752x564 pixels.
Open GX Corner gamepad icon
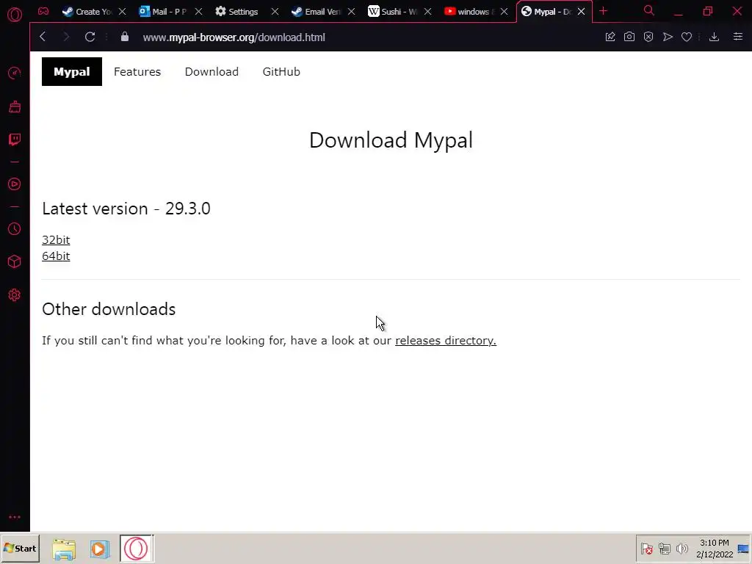43,12
